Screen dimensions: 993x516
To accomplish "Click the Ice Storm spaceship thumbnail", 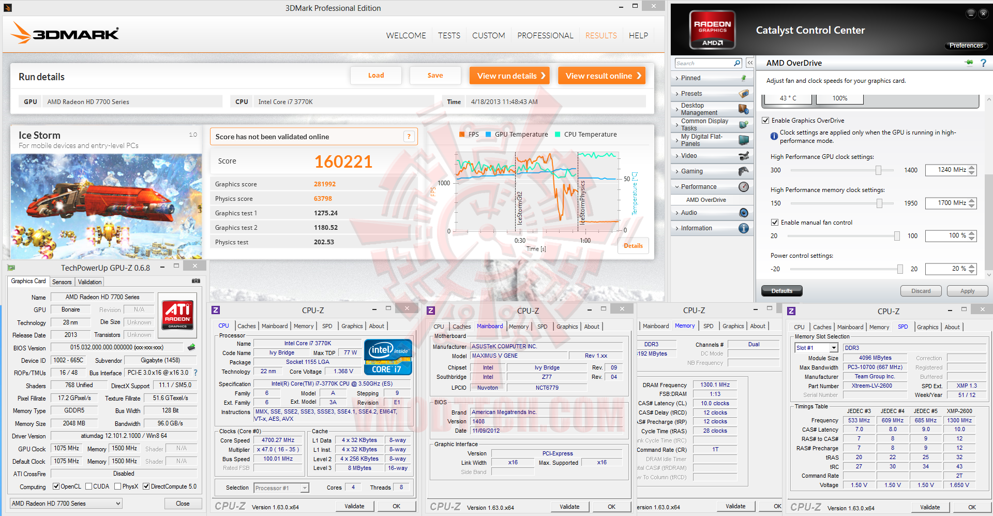I will [107, 206].
